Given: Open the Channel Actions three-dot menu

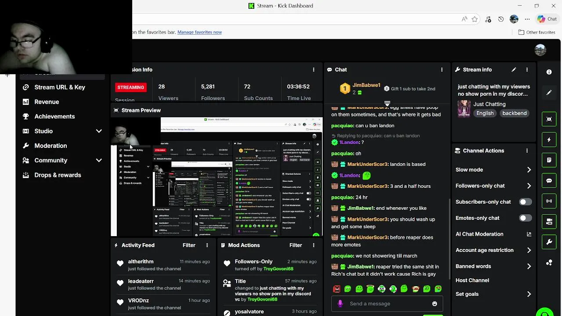Looking at the screenshot, I should (x=527, y=151).
